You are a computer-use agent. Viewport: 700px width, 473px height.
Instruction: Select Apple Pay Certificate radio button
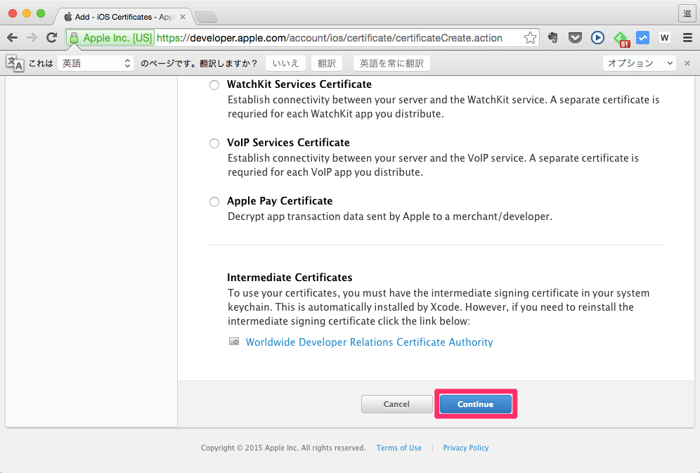click(214, 202)
